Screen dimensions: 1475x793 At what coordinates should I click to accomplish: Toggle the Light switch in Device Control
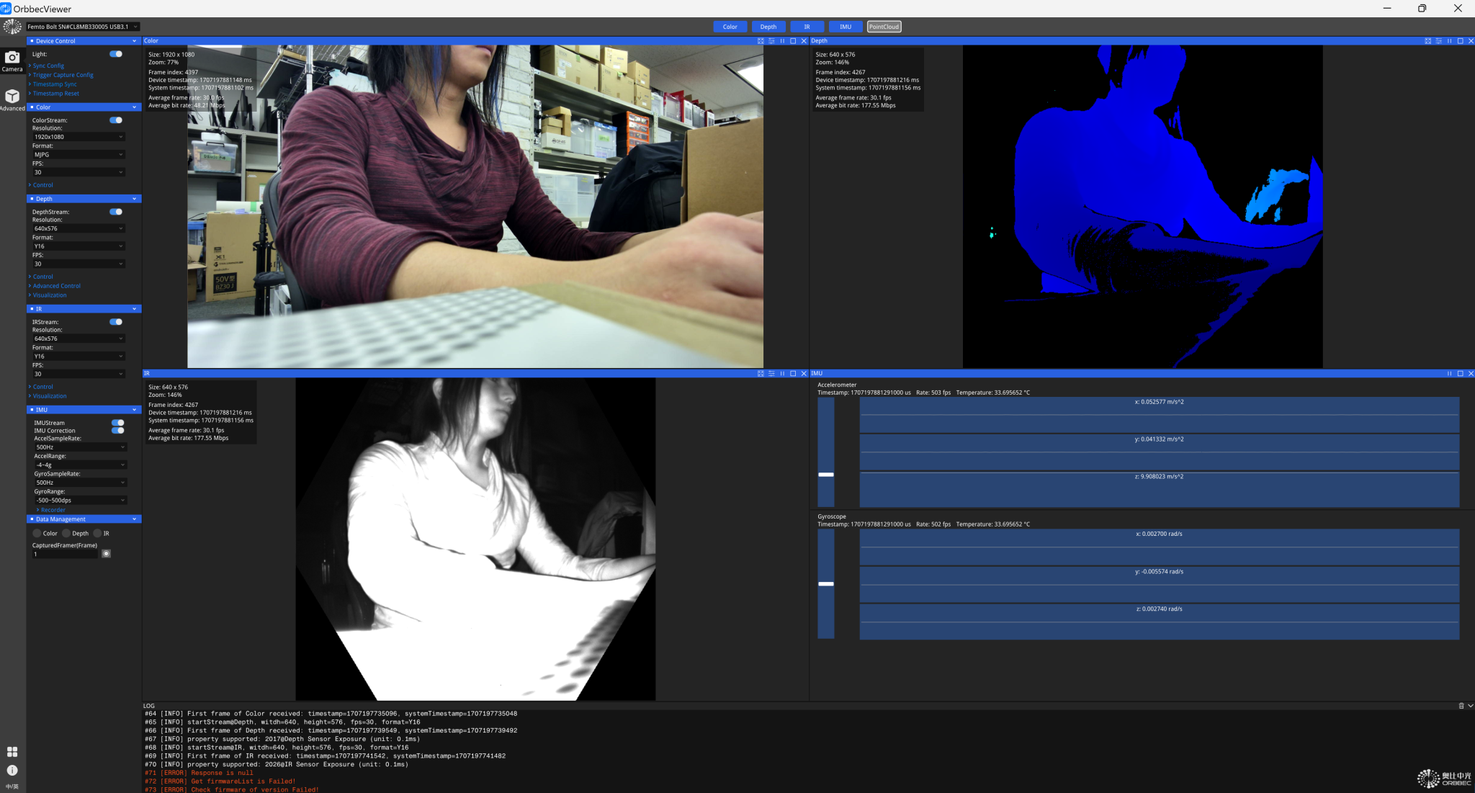115,53
